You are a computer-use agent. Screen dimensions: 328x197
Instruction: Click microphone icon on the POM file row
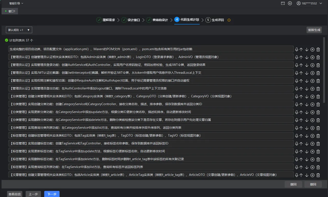tap(297, 50)
